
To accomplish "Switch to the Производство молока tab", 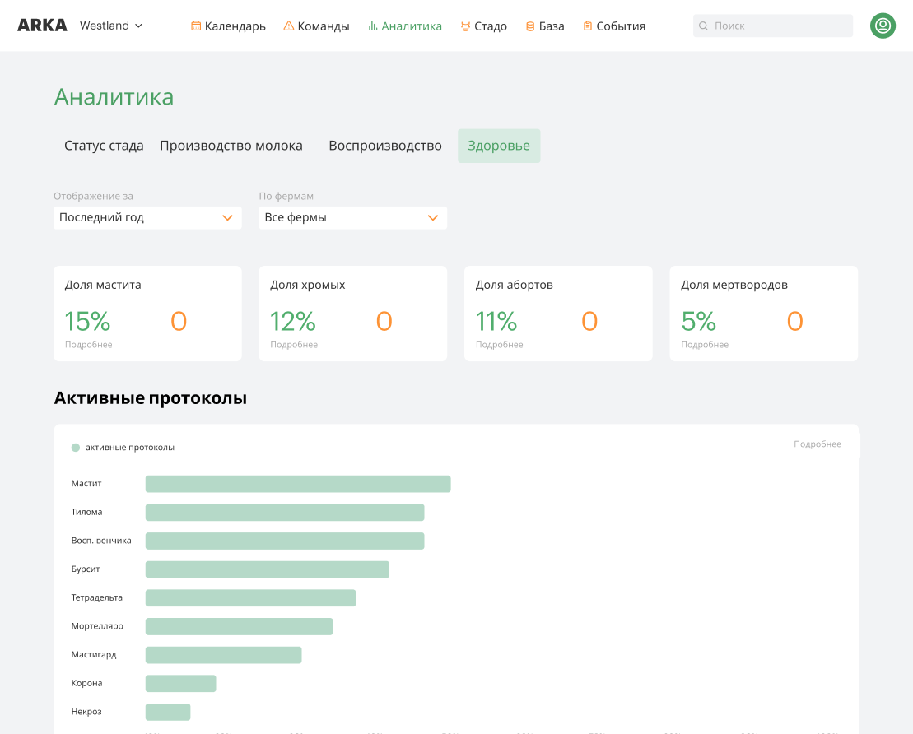I will [x=231, y=146].
